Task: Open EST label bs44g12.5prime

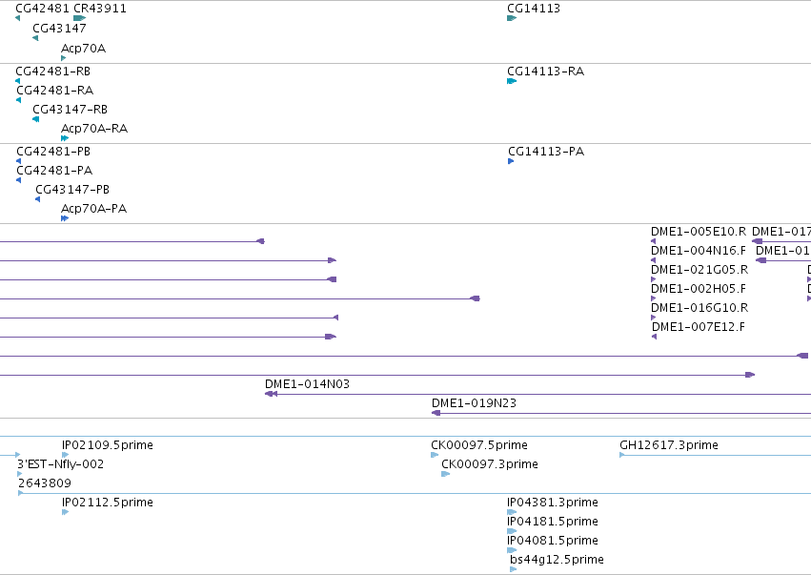Action: (x=557, y=560)
